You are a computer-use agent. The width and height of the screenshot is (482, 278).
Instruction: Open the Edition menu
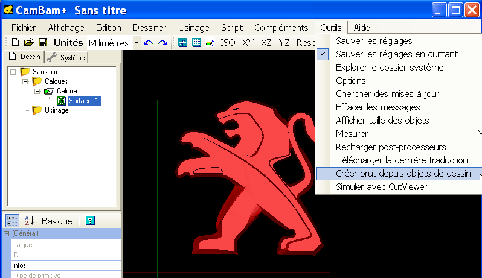(x=109, y=28)
